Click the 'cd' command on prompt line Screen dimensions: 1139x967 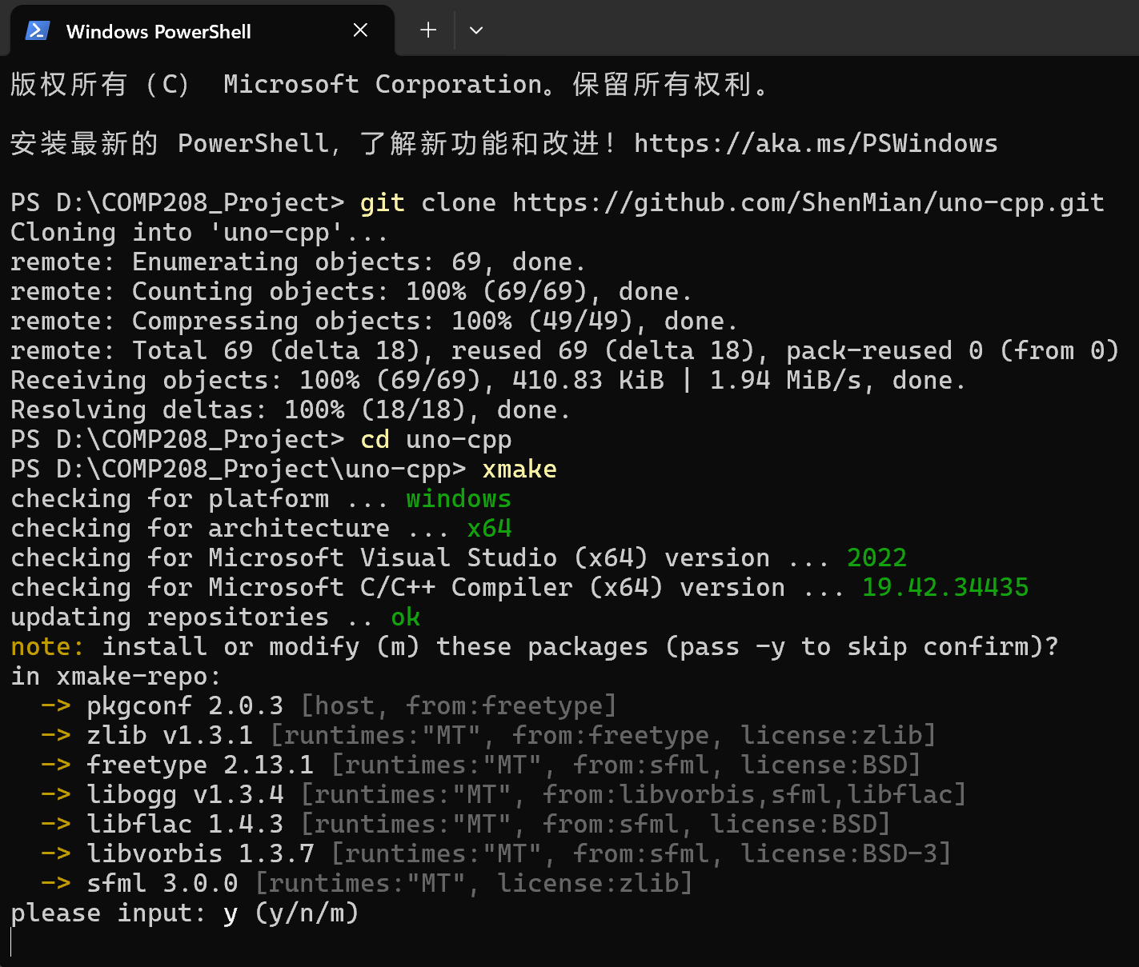point(375,439)
